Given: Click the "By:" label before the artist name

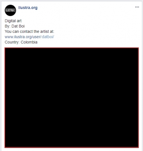Looking at the screenshot, I should tap(8, 26).
